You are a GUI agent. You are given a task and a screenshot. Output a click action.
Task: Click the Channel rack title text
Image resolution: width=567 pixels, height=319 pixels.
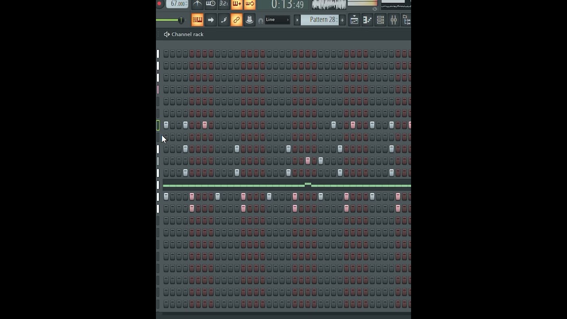point(187,34)
